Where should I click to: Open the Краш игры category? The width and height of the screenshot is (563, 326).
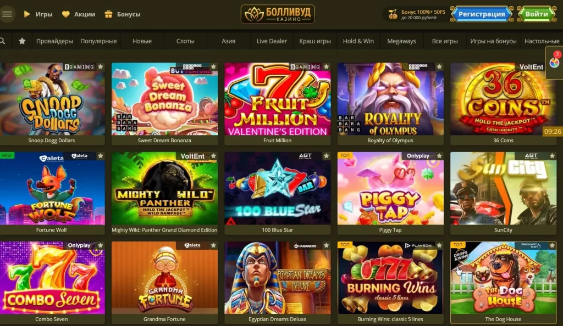pyautogui.click(x=315, y=41)
